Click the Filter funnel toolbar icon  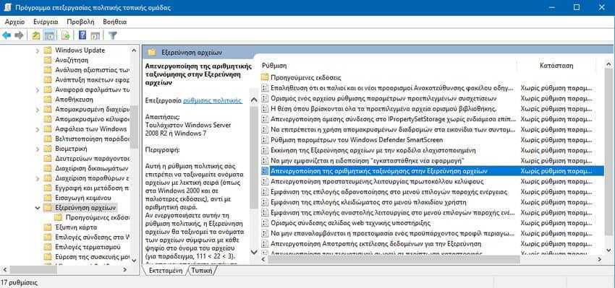tap(113, 35)
